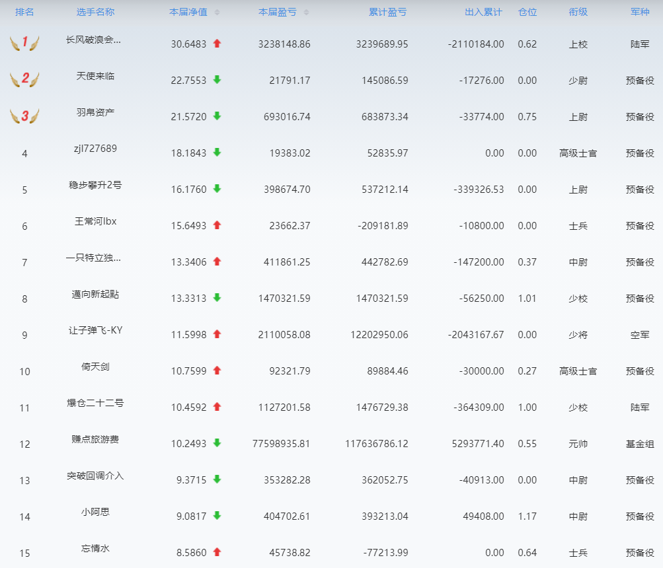Viewport: 663px width, 568px height.
Task: Click the 选手名称 column header
Action: [95, 12]
